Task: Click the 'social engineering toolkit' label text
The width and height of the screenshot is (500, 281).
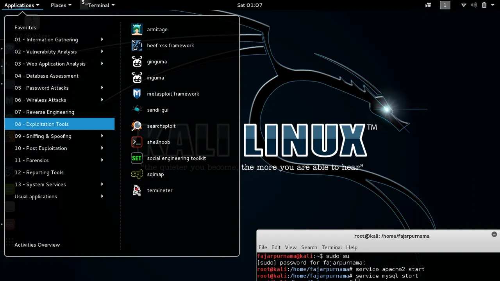Action: [x=176, y=158]
